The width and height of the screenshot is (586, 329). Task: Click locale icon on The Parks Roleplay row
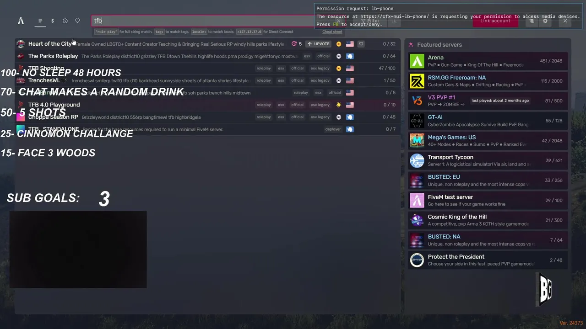click(350, 56)
